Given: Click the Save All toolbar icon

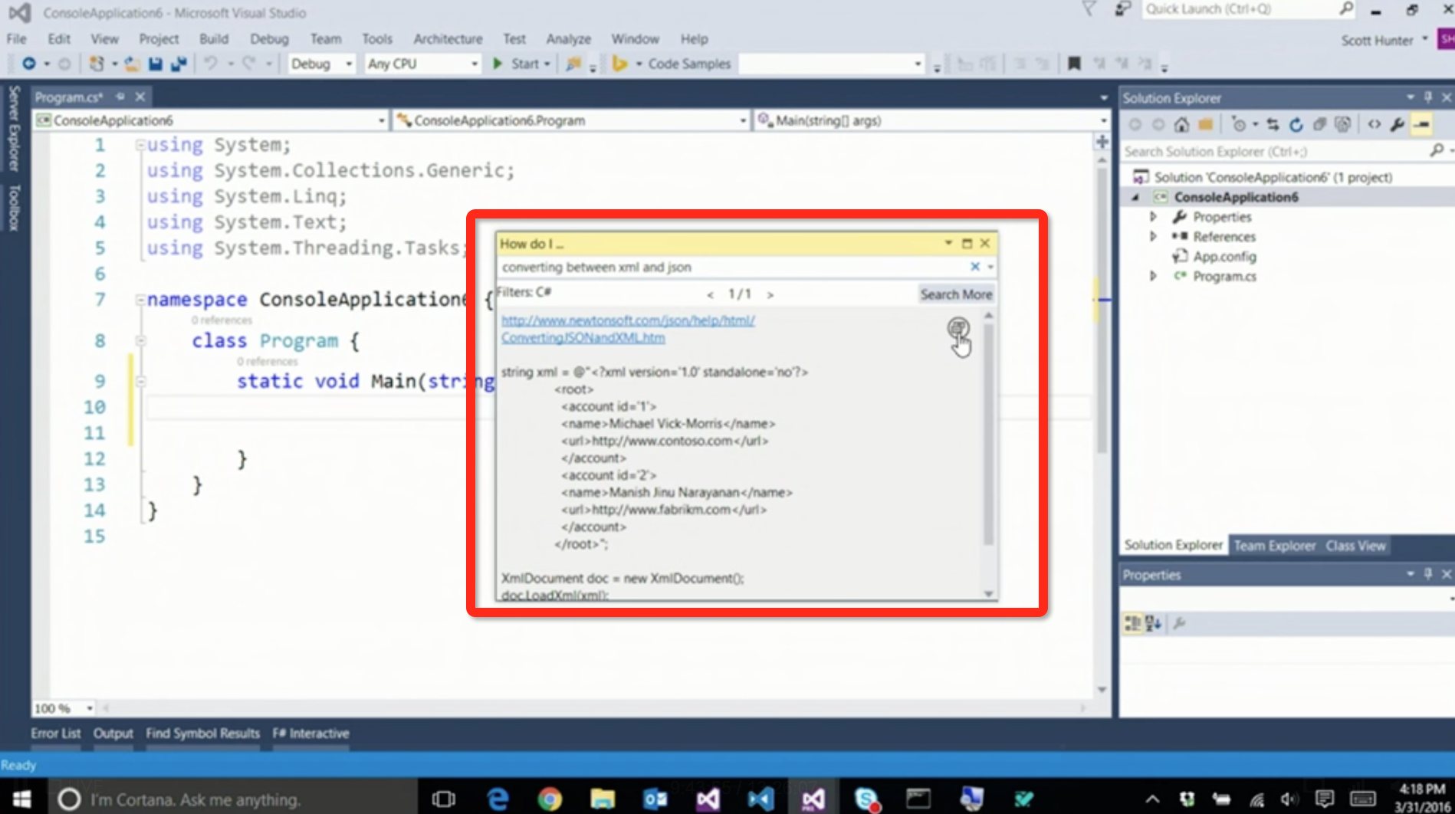Looking at the screenshot, I should [179, 64].
